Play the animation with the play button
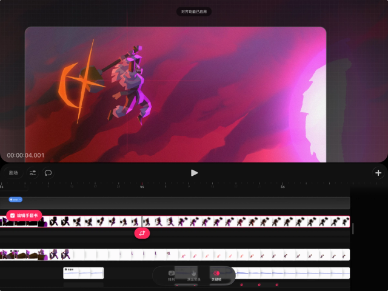 click(194, 173)
